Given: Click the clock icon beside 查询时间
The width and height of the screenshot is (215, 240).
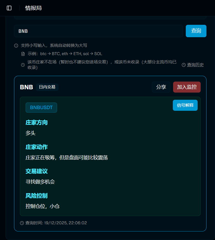Looking at the screenshot, I should tap(22, 223).
